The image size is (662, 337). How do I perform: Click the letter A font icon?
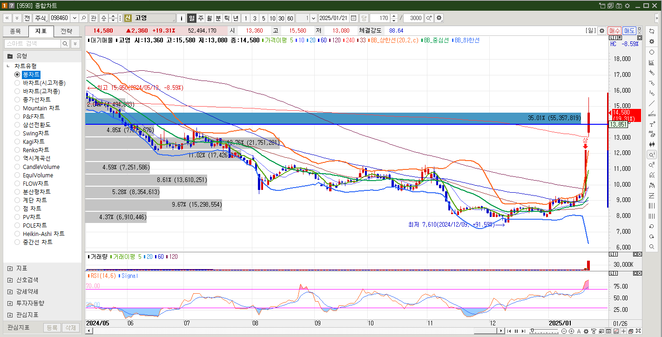(579, 331)
